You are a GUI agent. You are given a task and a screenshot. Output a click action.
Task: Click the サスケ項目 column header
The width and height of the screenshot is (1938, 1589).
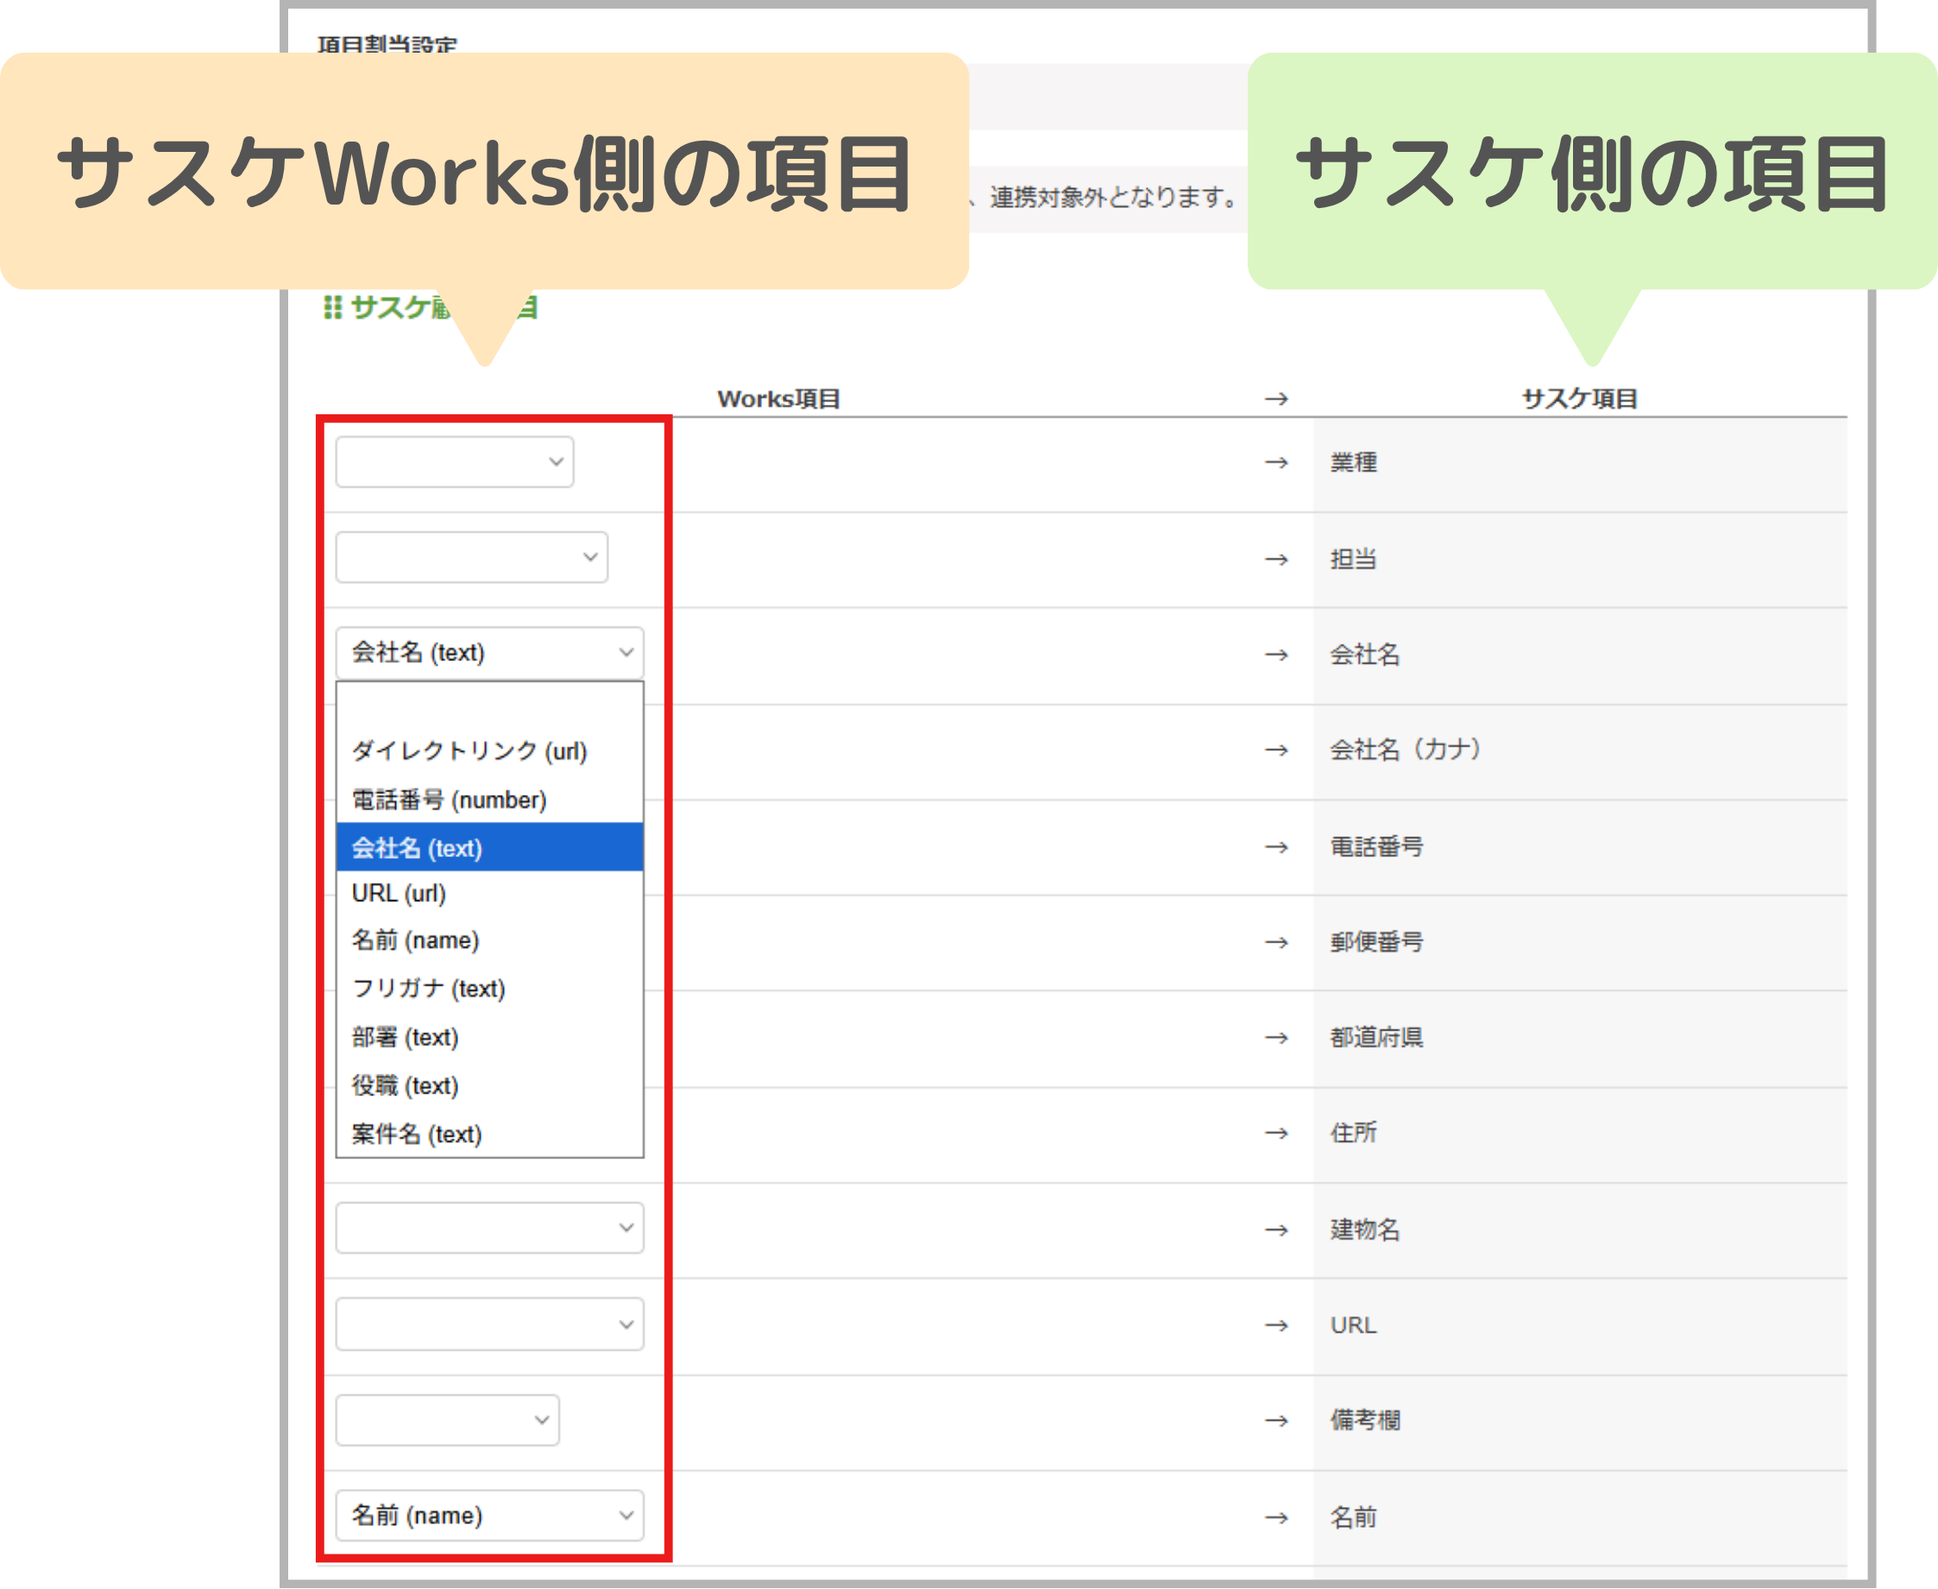[x=1579, y=399]
